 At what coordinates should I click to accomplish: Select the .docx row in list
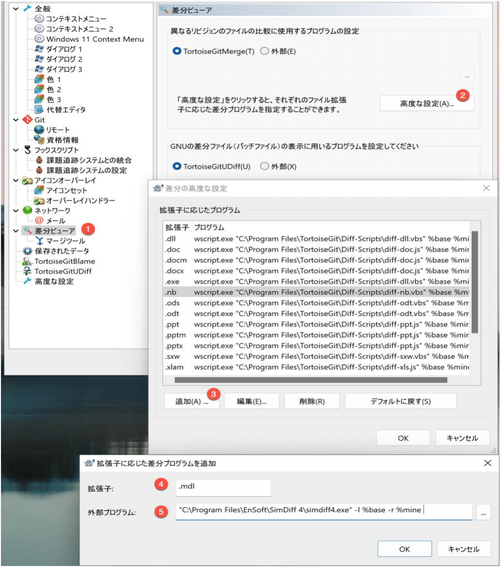click(x=316, y=271)
